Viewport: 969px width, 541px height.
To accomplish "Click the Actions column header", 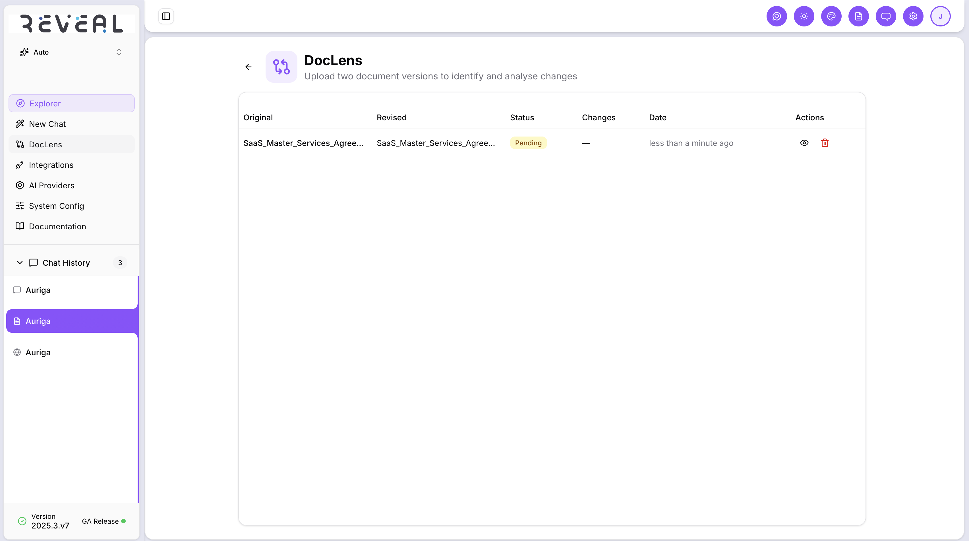I will tap(809, 117).
